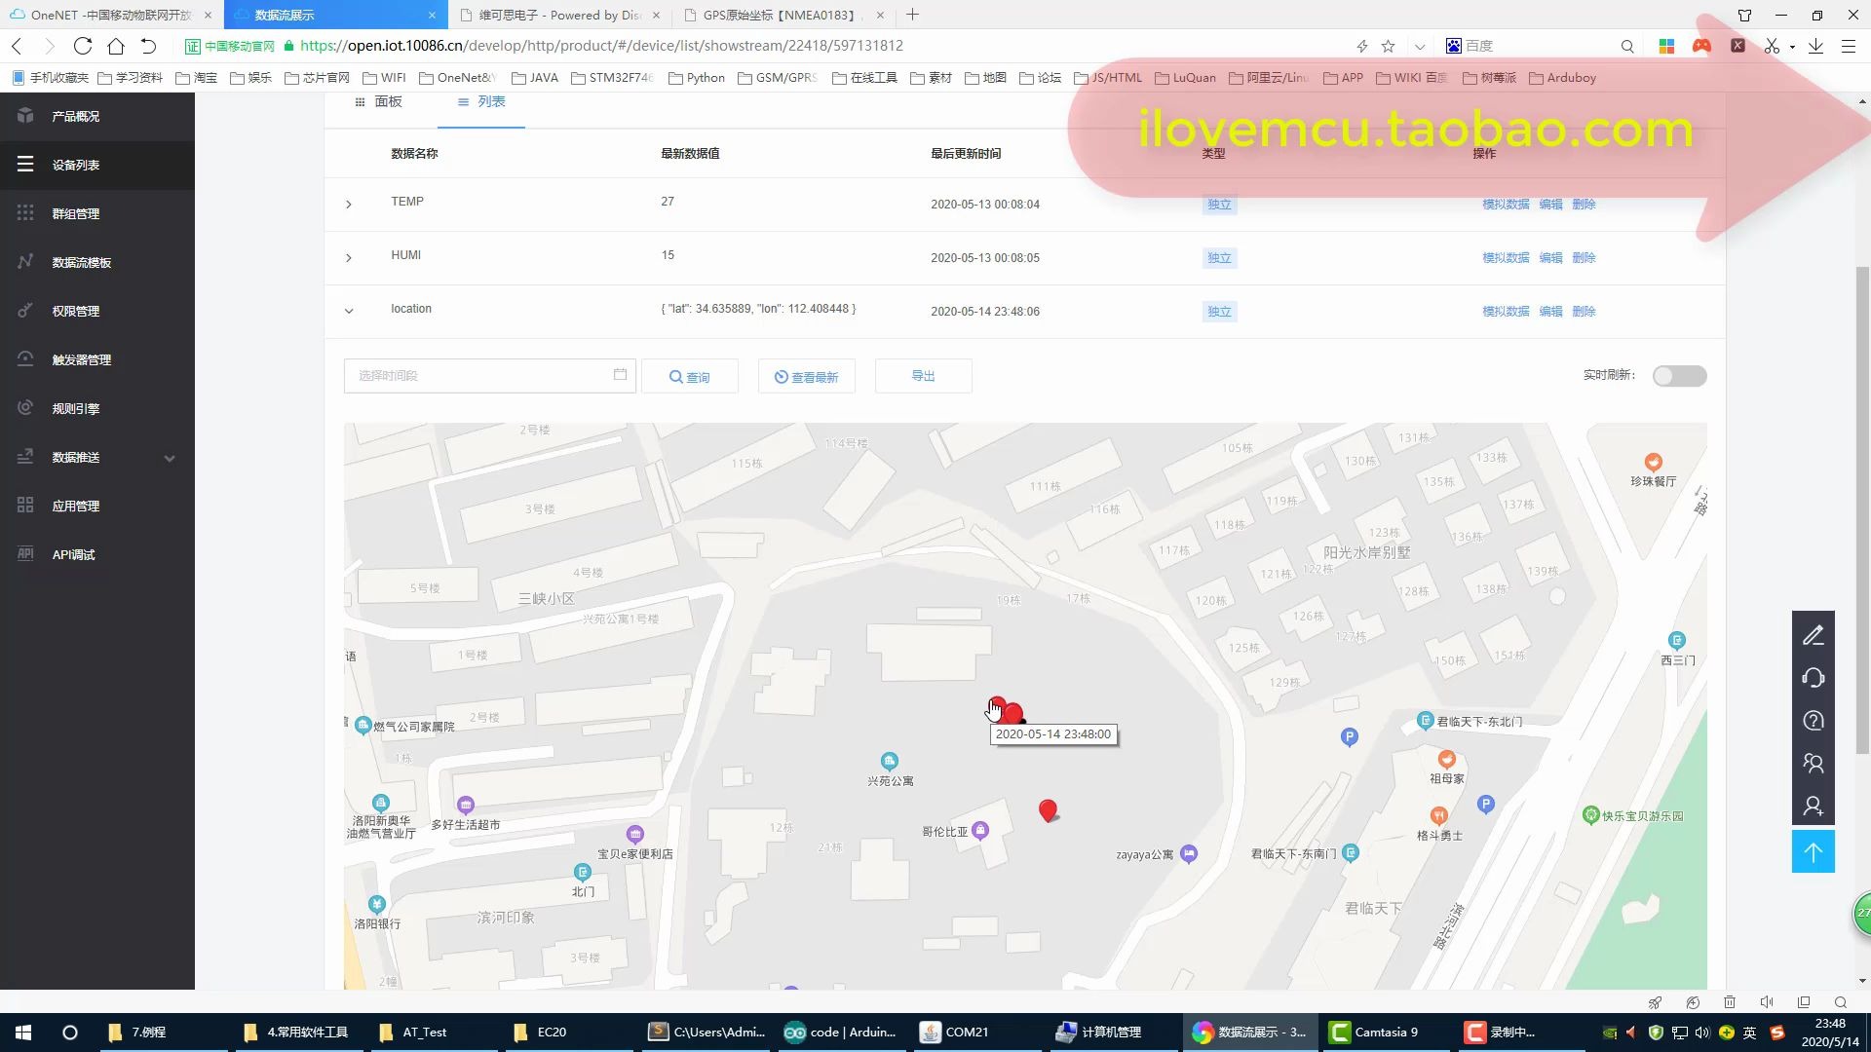Bookmark the page with the star icon
Screen dimensions: 1871x1052
1388,46
